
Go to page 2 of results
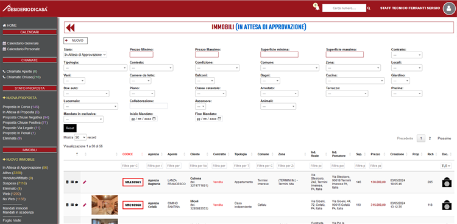click(x=430, y=138)
